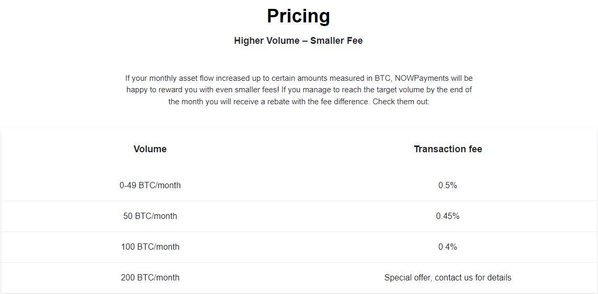The width and height of the screenshot is (598, 294).
Task: Click Special offer, contact us for details
Action: (x=448, y=277)
